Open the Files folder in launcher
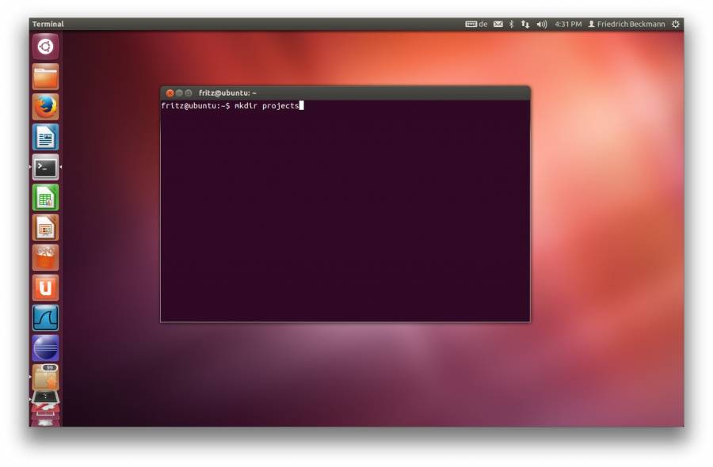The image size is (713, 467). tap(45, 77)
